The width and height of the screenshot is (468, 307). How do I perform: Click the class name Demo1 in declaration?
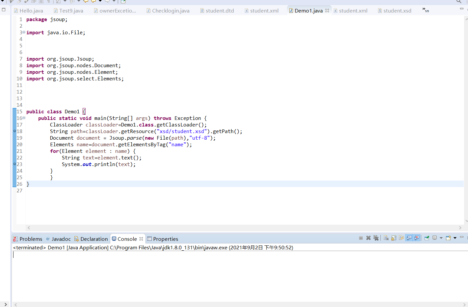[72, 112]
